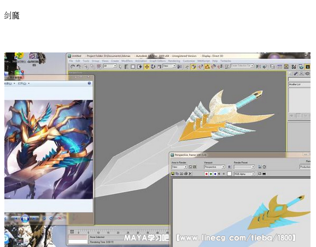Open Area to Render 'View' dropdown
316x247 pixels.
[179, 167]
